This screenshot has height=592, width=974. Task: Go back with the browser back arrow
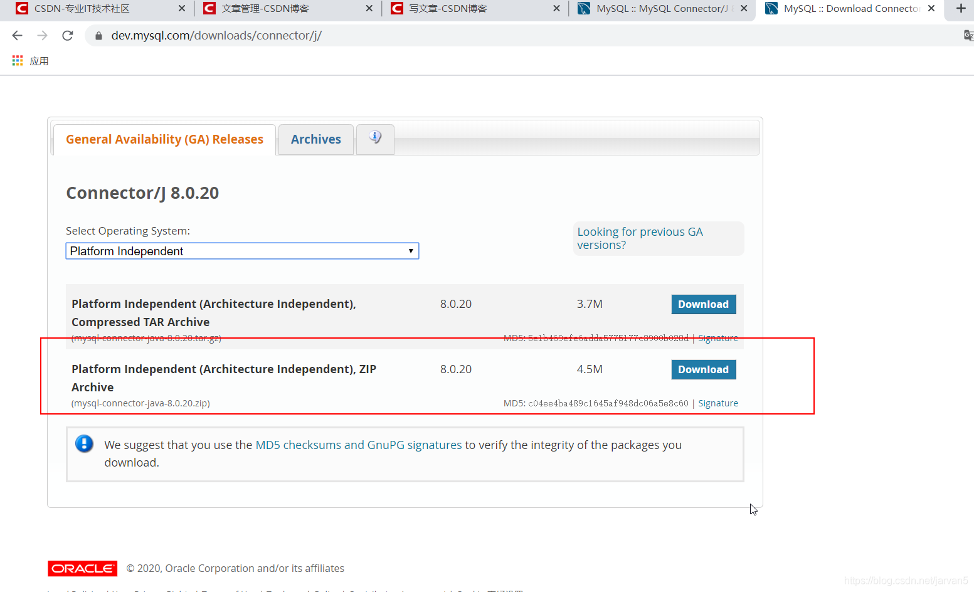pyautogui.click(x=18, y=36)
